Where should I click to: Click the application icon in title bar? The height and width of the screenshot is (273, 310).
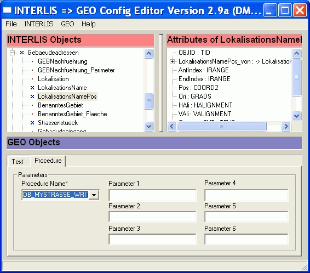8,10
